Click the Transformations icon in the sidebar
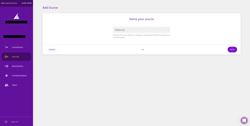 [x=7, y=76]
